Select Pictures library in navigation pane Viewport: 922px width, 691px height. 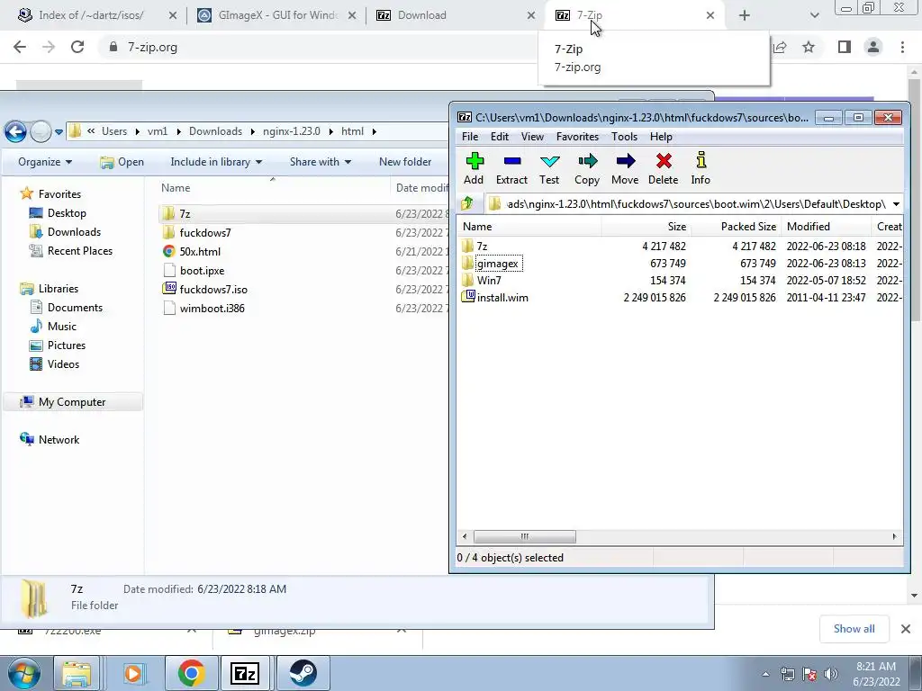67,345
